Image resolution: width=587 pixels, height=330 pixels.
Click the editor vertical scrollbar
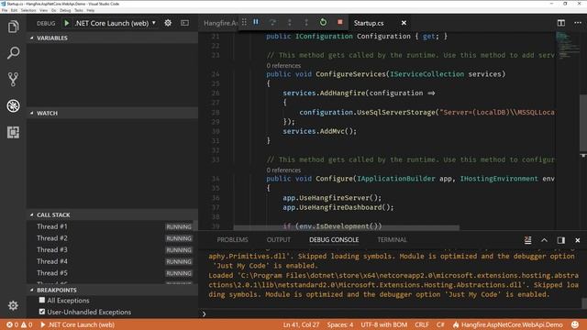click(583, 122)
